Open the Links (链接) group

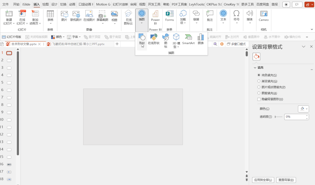(196, 17)
